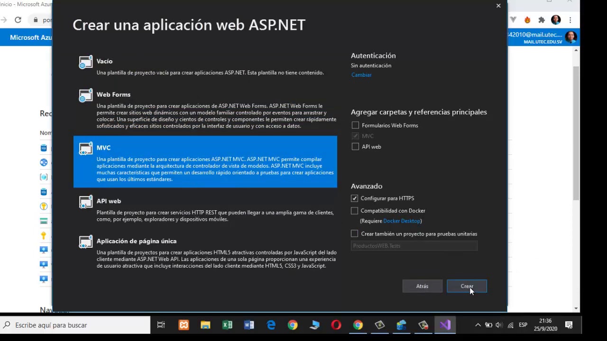The image size is (607, 341).
Task: Open Visual Studio from the taskbar
Action: click(445, 325)
